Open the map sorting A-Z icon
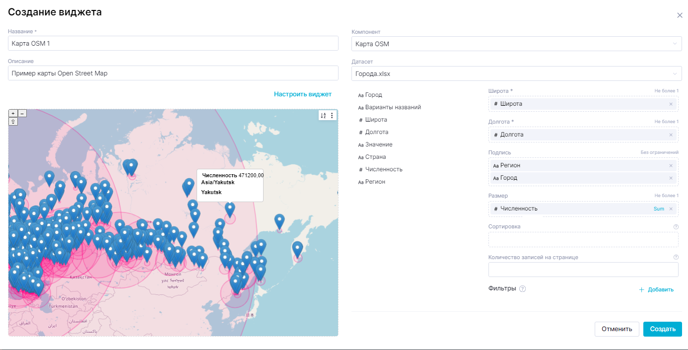 click(323, 115)
